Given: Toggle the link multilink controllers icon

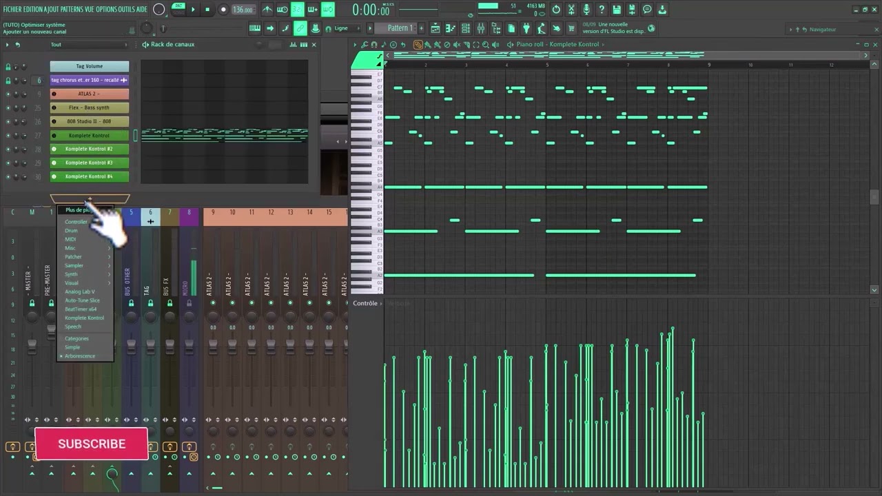Looking at the screenshot, I should [300, 28].
